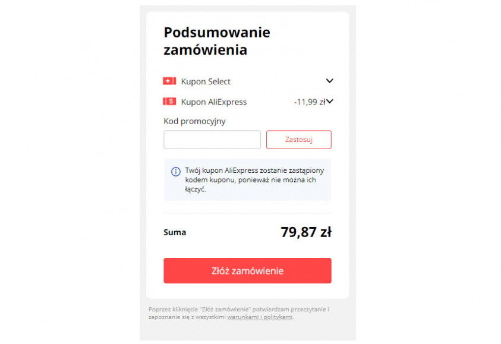The image size is (501, 344).
Task: Expand the Kupon Select chevron
Action: 330,81
